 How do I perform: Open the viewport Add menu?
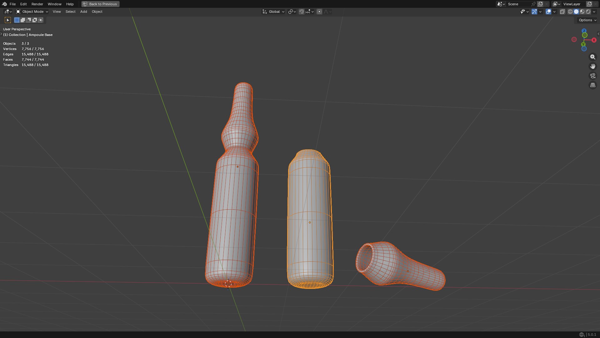pyautogui.click(x=83, y=12)
